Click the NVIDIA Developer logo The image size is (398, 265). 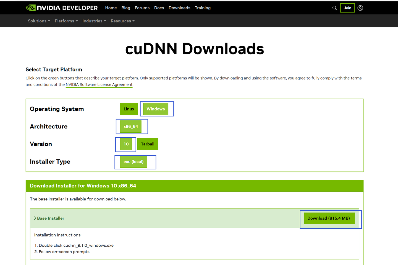[x=61, y=8]
